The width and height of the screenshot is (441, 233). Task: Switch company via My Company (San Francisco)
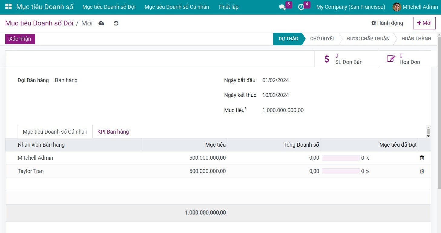[x=350, y=7]
